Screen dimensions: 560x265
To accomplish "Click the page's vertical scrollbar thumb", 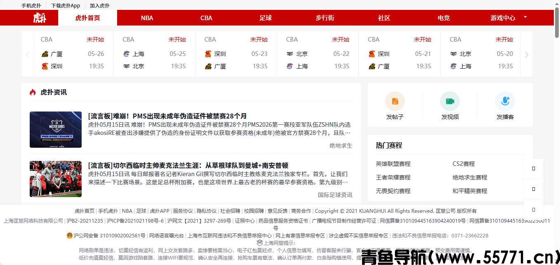I will pos(557,23).
